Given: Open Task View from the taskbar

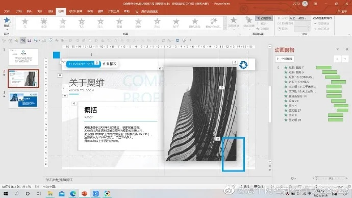Looking at the screenshot, I should click(x=39, y=193).
